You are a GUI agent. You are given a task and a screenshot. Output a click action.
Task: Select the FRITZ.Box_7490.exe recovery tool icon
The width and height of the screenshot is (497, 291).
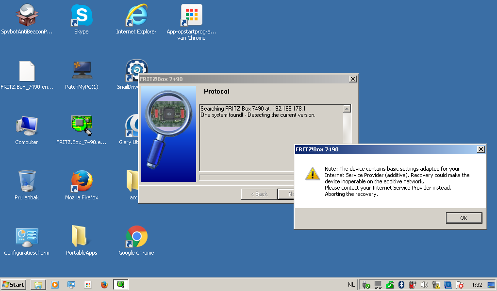coord(82,130)
